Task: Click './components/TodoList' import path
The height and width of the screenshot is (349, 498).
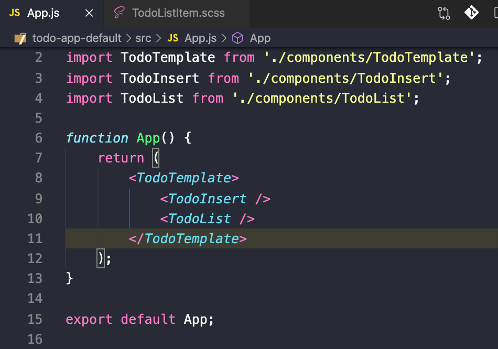Action: (x=322, y=99)
